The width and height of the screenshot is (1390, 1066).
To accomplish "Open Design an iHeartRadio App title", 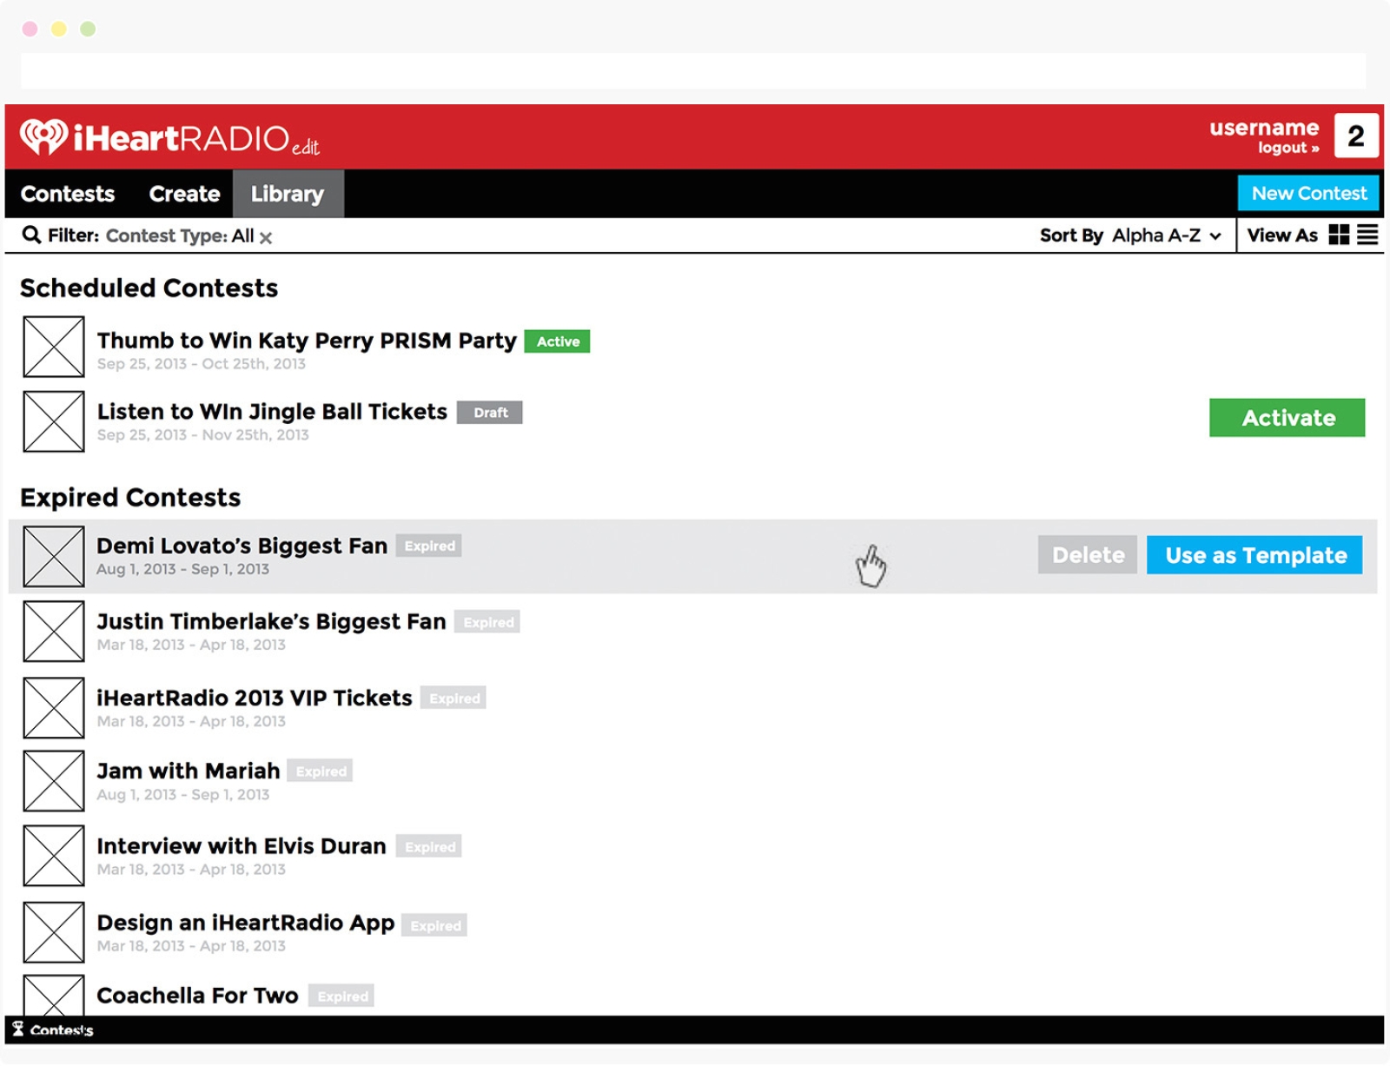I will pos(246,923).
